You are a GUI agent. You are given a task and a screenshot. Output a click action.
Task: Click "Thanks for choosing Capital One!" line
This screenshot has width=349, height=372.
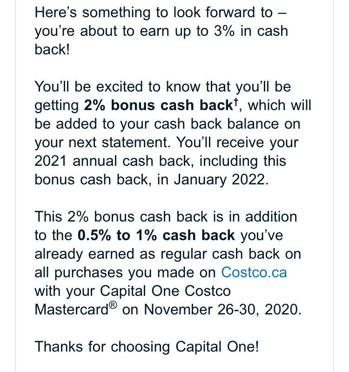pyautogui.click(x=147, y=346)
